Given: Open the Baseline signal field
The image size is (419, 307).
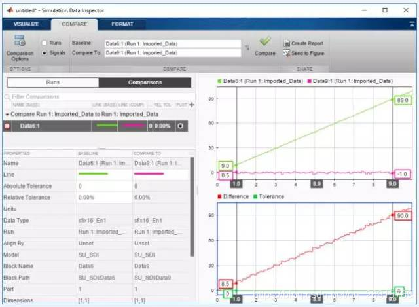Looking at the screenshot, I should point(172,43).
